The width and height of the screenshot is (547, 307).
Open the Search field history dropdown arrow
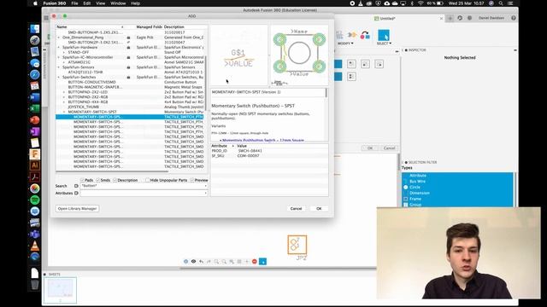(205, 186)
